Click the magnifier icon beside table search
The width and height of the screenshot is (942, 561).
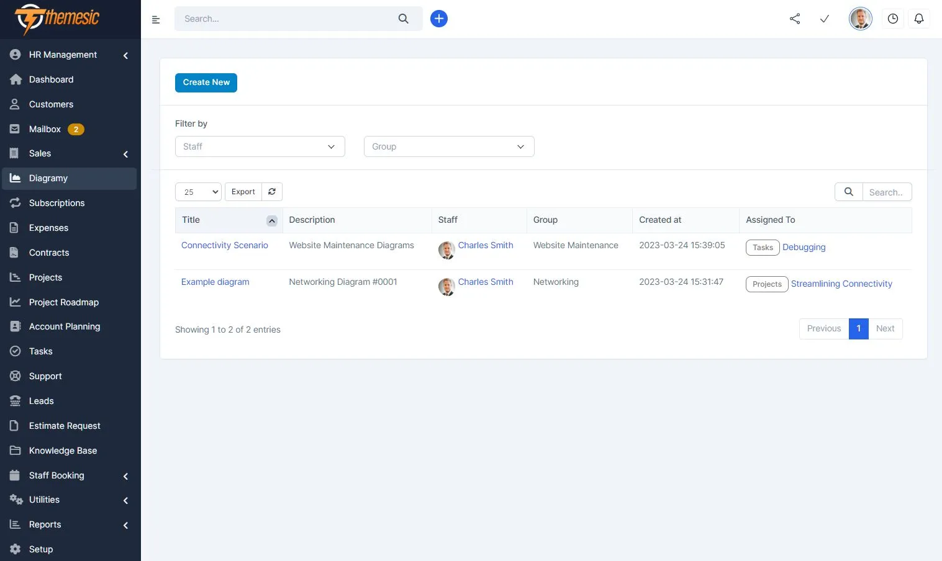[848, 192]
